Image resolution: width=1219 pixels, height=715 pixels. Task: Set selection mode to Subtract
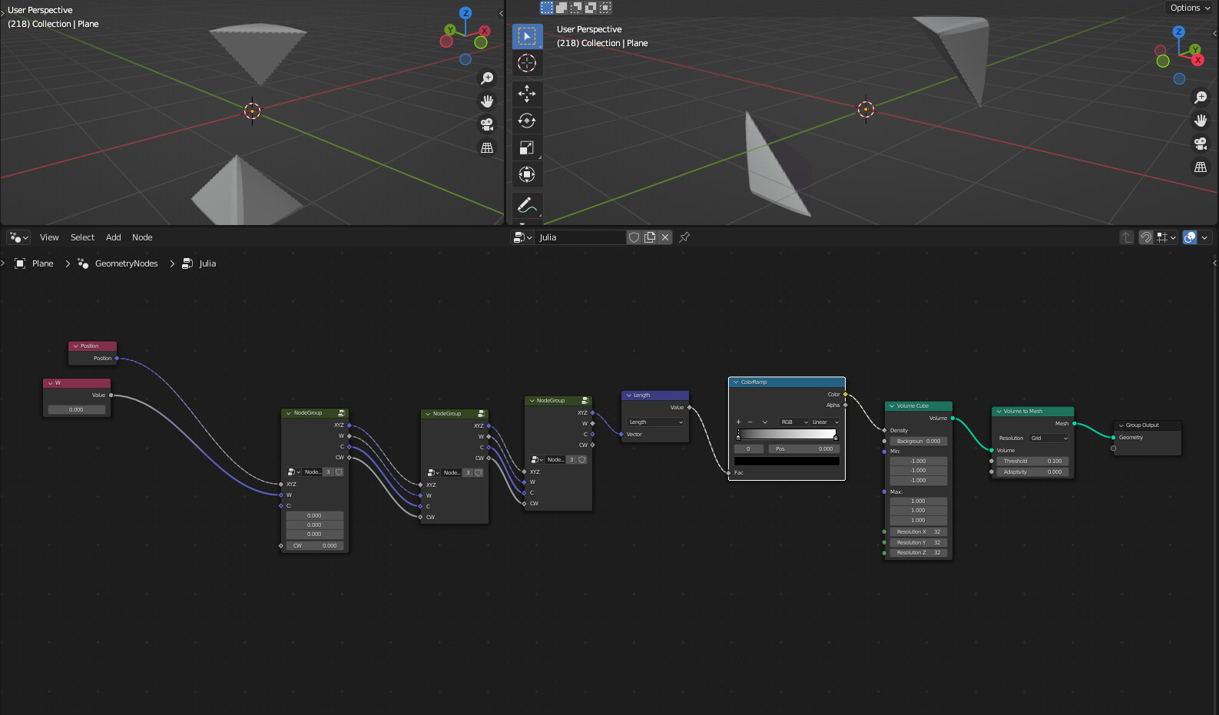576,8
